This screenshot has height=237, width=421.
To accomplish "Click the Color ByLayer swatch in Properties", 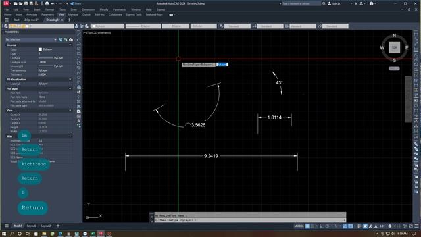I will 40,49.
